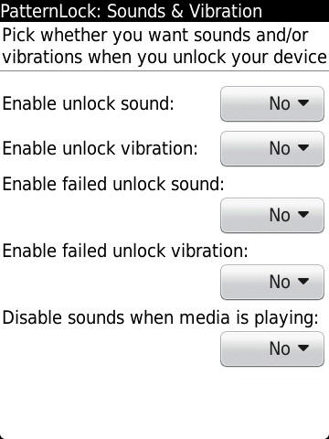The height and width of the screenshot is (439, 329).
Task: Click the No text in media playing selector
Action: [x=280, y=349]
